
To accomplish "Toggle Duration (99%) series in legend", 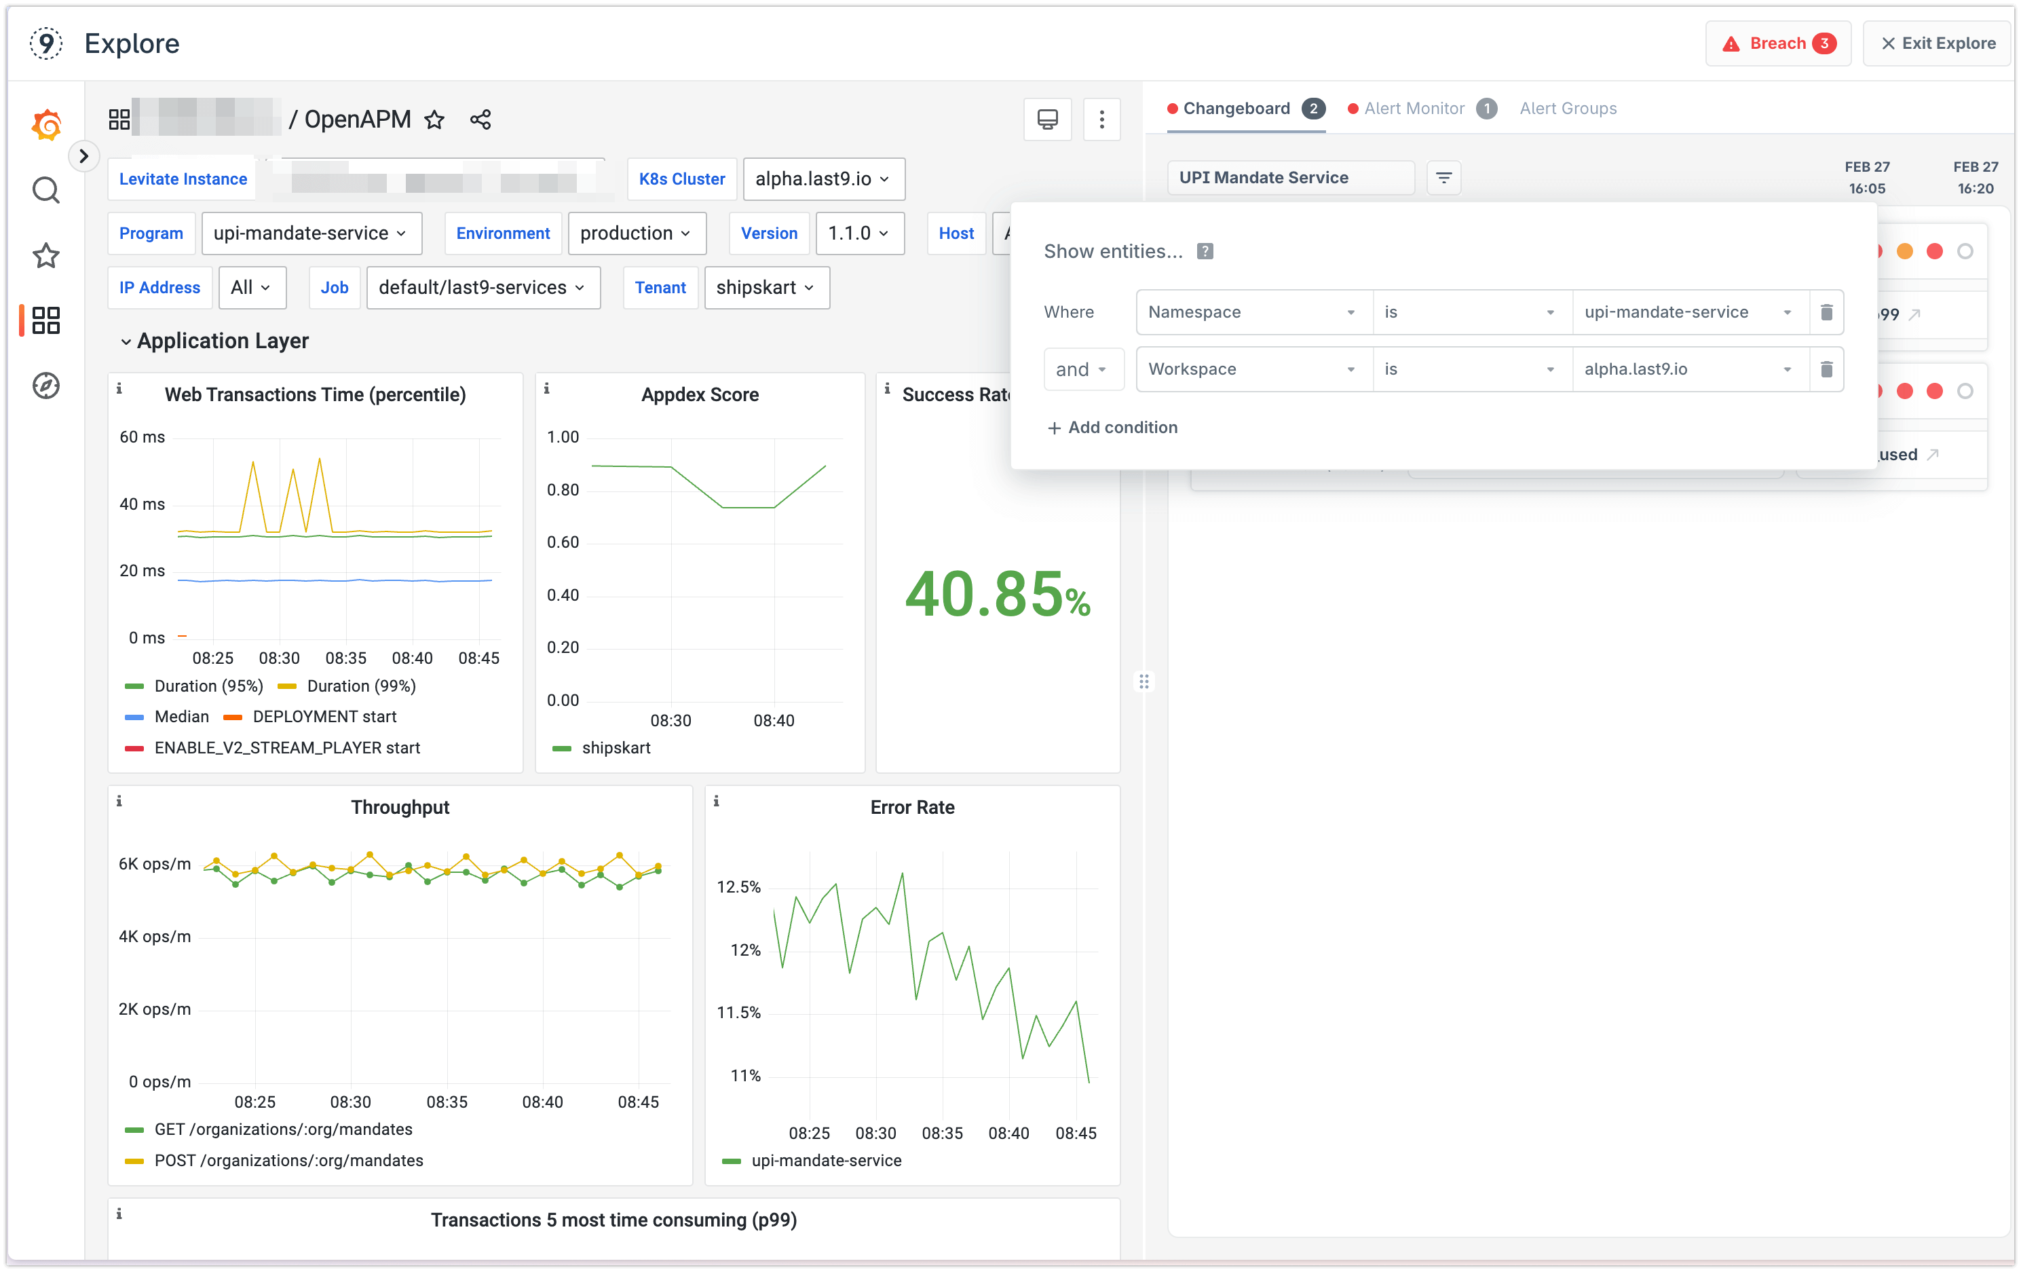I will coord(361,686).
